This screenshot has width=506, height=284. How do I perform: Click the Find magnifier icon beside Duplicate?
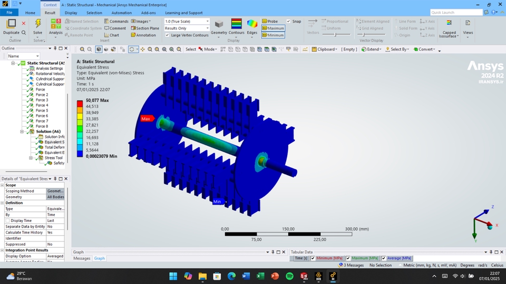point(24,33)
